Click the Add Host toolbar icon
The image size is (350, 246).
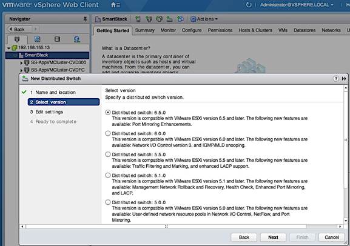point(138,19)
